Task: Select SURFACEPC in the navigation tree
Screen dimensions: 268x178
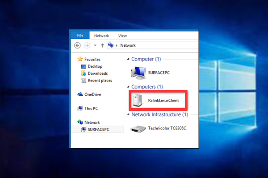Action: [x=98, y=129]
